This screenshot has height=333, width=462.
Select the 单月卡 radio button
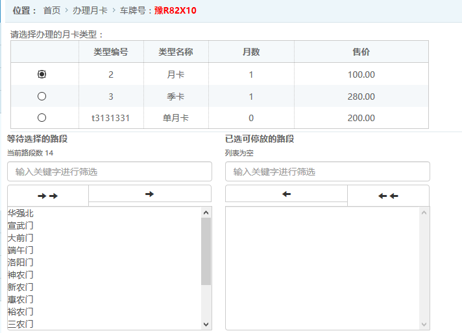[x=42, y=118]
